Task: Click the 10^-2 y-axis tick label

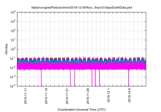Action: pos(13,68)
